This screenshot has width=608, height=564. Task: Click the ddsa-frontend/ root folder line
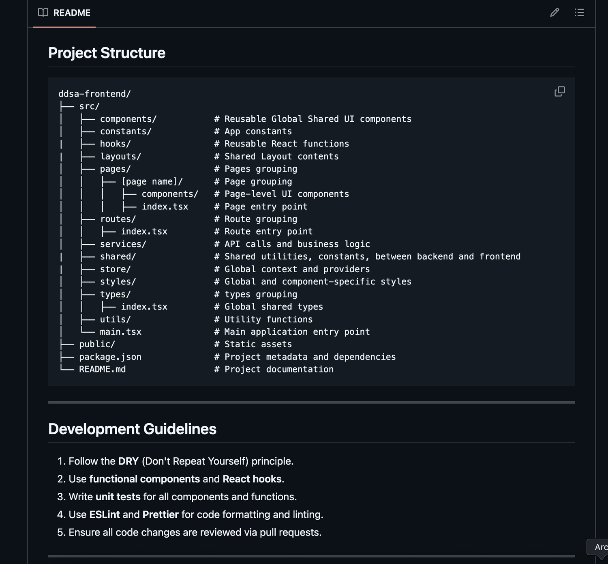pos(94,94)
